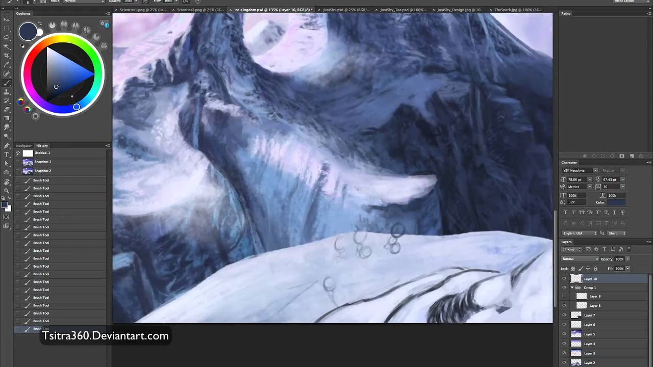Select the Type tool
This screenshot has height=367, width=653.
[7, 154]
